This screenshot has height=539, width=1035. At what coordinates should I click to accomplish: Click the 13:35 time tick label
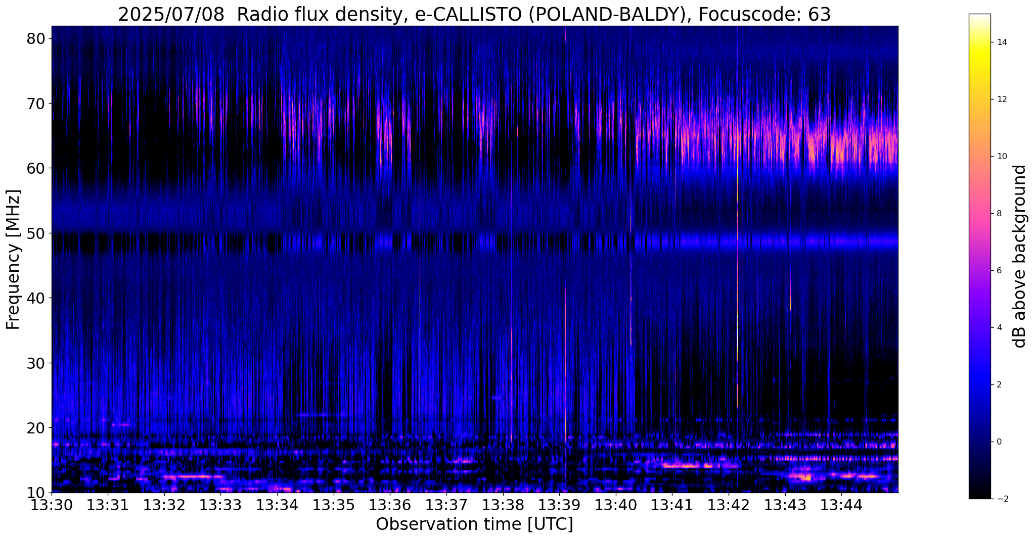click(334, 505)
